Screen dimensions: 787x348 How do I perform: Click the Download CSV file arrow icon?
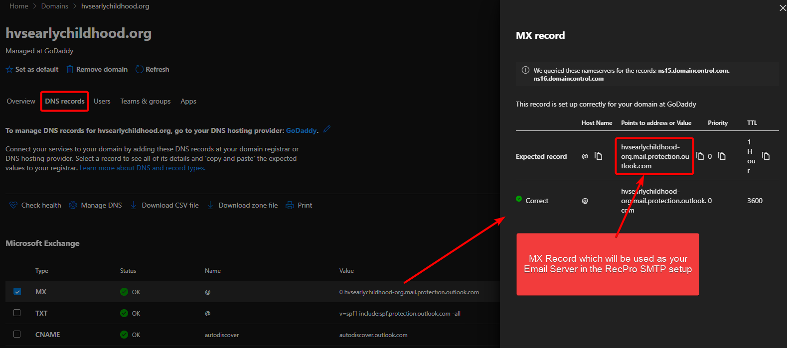point(134,205)
